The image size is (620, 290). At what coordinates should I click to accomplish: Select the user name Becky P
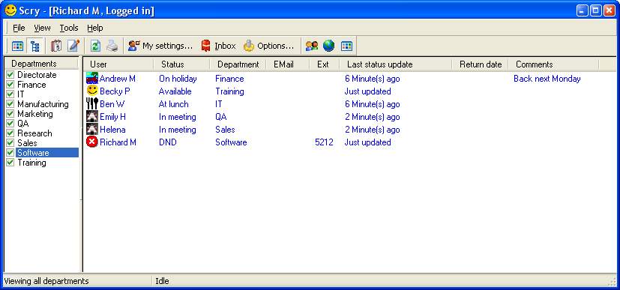coord(115,91)
